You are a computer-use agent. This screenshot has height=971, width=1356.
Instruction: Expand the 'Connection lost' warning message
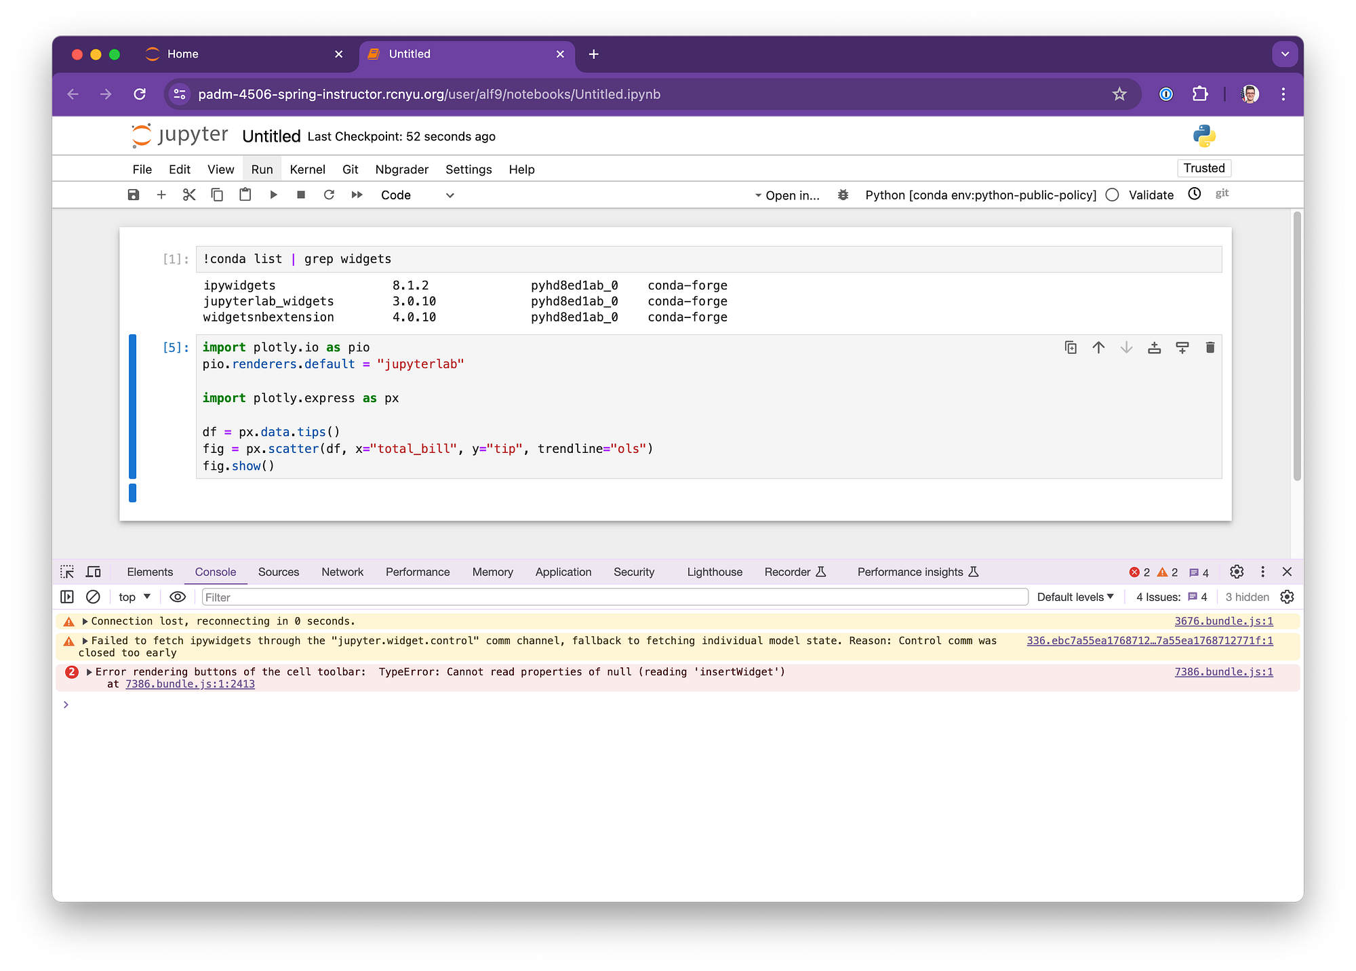85,621
